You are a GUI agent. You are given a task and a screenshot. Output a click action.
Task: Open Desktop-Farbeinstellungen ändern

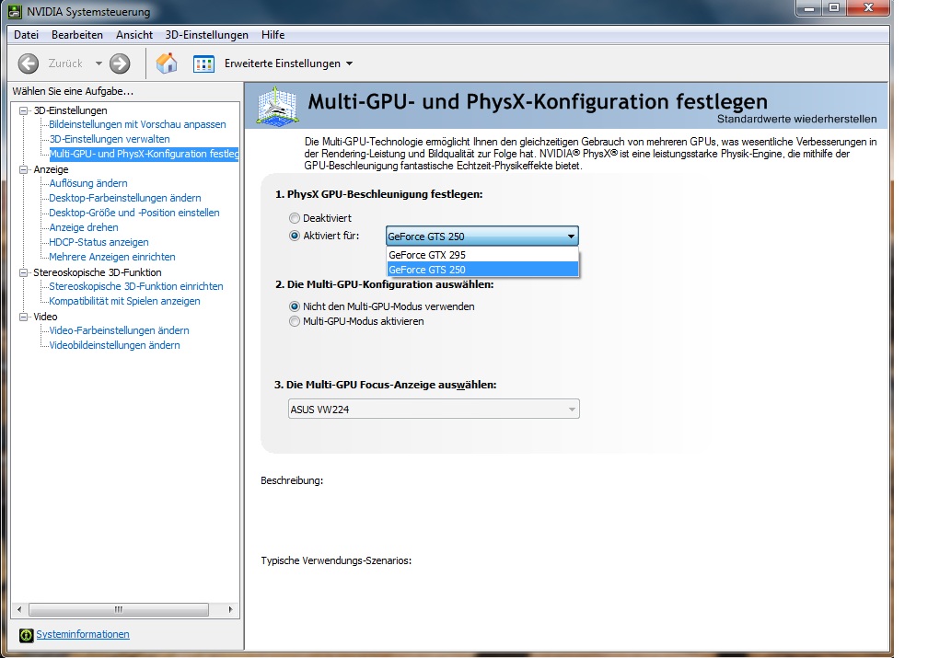tap(125, 198)
